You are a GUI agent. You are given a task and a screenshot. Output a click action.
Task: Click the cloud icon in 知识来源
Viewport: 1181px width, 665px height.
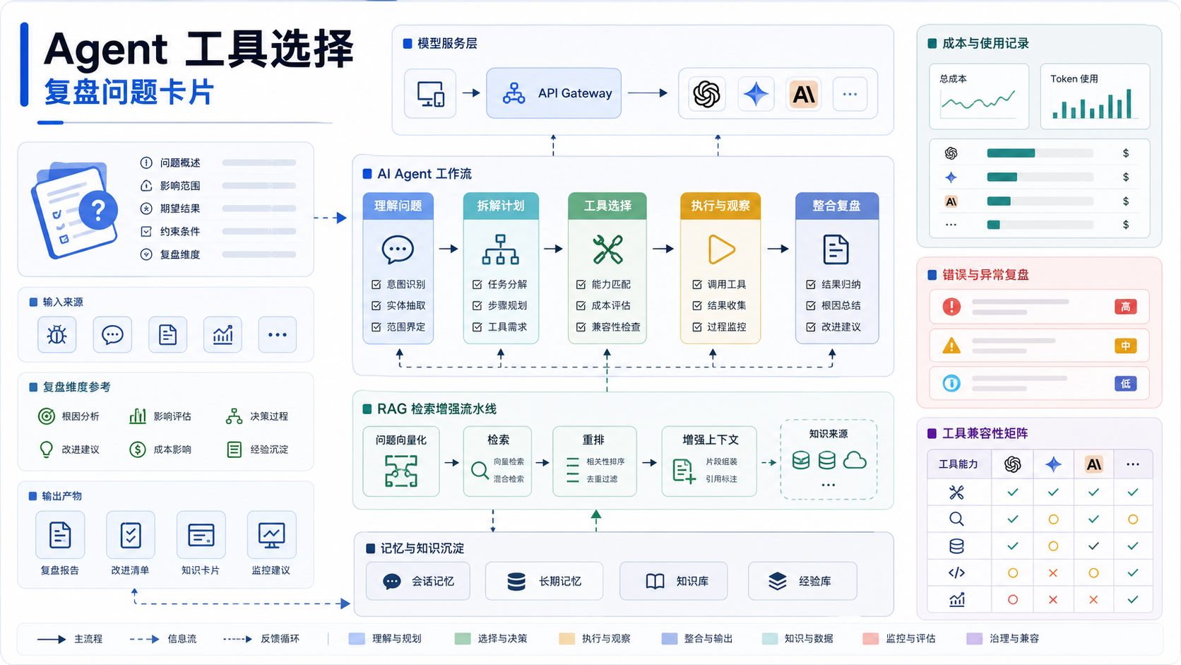855,461
